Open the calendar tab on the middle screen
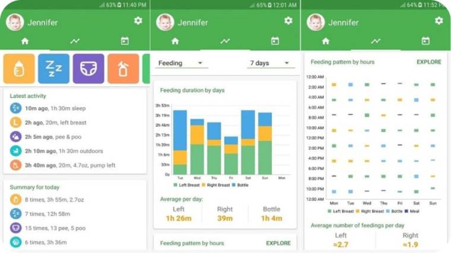The height and width of the screenshot is (253, 451). click(275, 41)
